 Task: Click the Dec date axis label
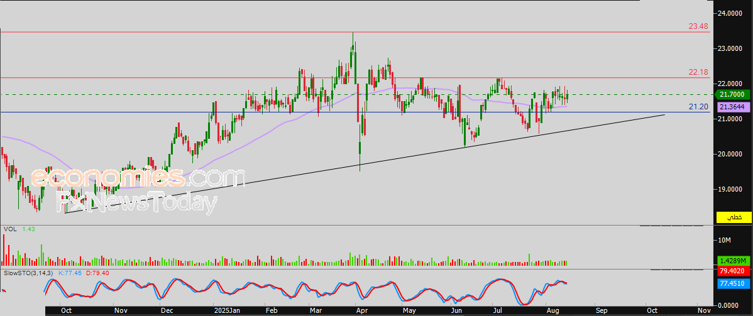click(x=166, y=311)
